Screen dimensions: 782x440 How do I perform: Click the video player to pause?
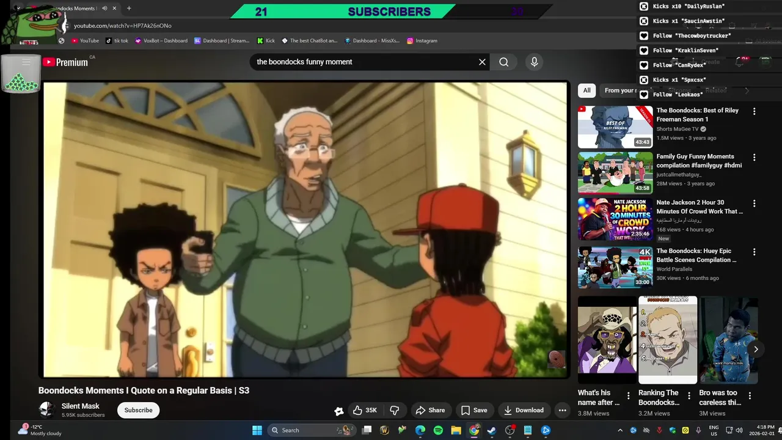305,230
